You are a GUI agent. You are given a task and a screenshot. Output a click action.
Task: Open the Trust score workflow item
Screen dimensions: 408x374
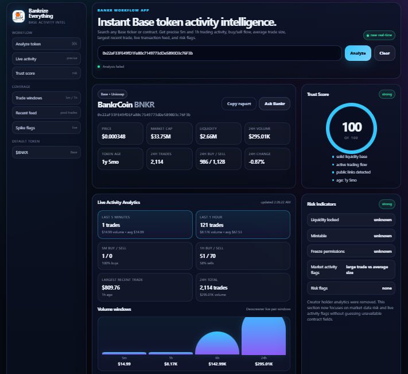[46, 73]
